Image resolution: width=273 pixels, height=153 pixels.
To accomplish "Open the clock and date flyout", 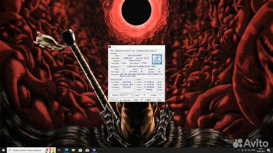I will (260, 150).
